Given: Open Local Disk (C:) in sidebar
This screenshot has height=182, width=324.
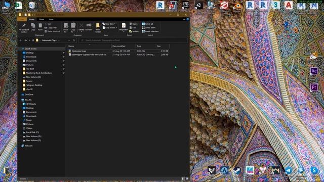Looking at the screenshot, I should (x=32, y=132).
